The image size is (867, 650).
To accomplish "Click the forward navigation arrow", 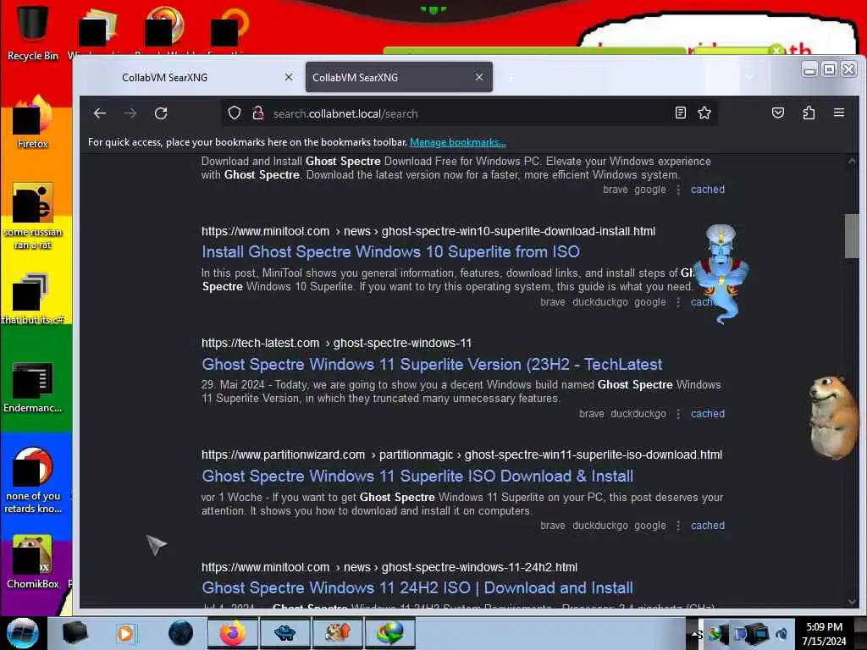I will click(130, 114).
